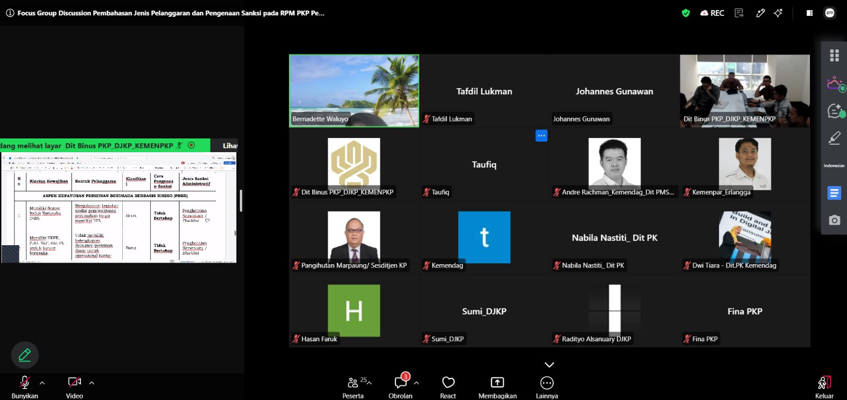Open more options on Taufiq tile
Viewport: 847px width, 400px height.
pos(542,136)
